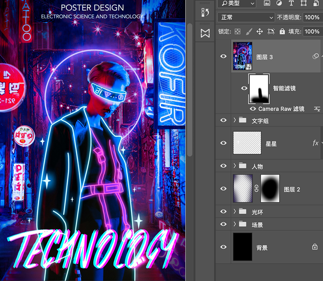Click the shape layers filter icon
Screen dimensions: 323x281
[x=303, y=3]
